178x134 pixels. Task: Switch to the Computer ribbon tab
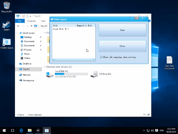pyautogui.click(x=31, y=21)
